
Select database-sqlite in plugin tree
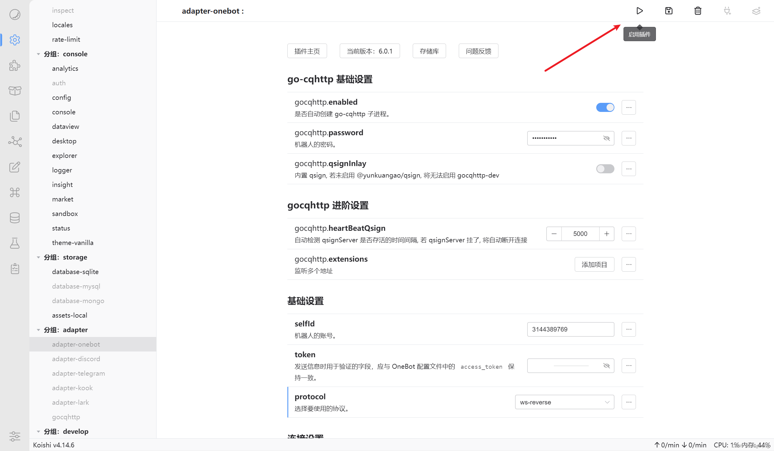point(75,272)
